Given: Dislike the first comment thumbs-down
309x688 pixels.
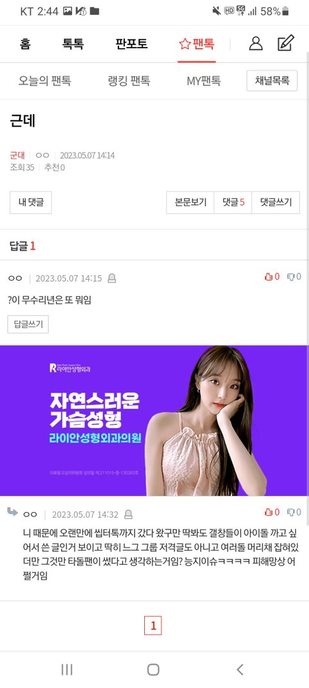Looking at the screenshot, I should tap(294, 277).
